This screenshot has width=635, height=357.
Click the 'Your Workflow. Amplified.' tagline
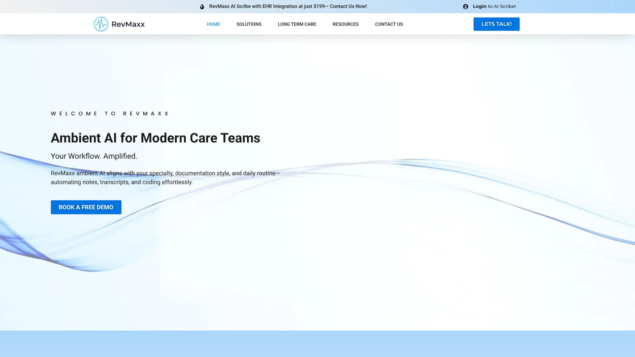[x=94, y=156]
